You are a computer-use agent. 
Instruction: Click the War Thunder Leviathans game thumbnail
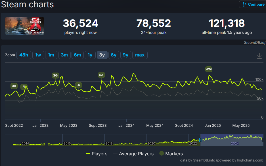(25, 26)
